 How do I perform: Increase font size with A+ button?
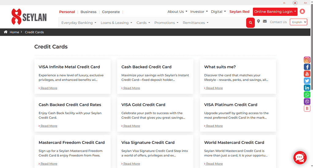pyautogui.click(x=305, y=3)
